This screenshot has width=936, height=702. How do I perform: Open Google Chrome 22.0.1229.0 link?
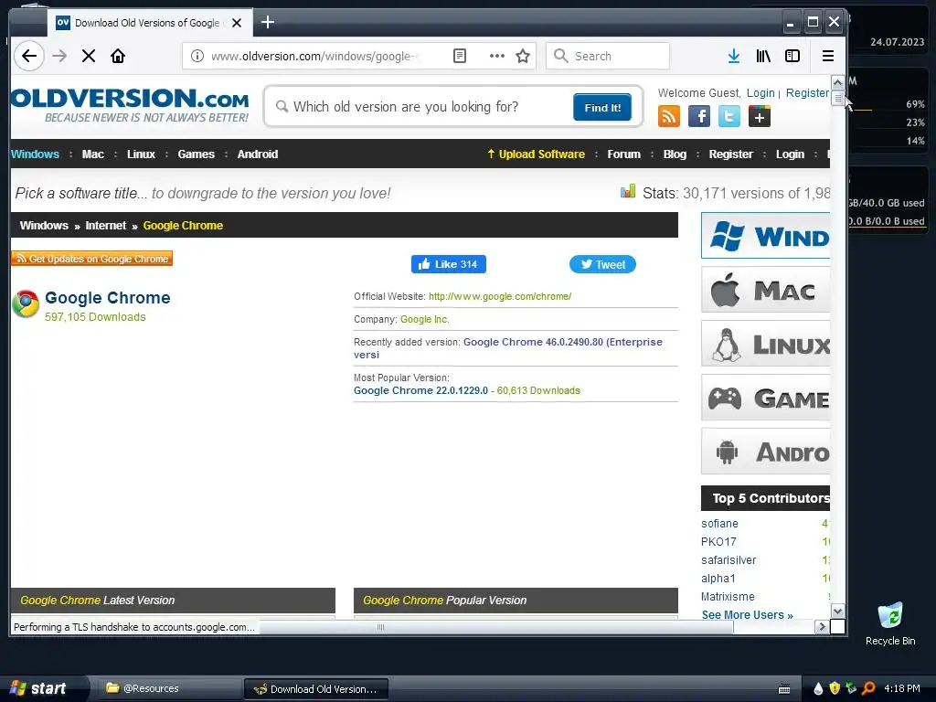(420, 390)
